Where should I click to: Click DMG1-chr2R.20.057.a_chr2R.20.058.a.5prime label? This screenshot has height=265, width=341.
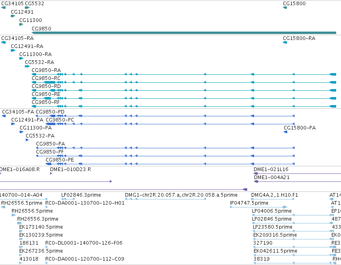pyautogui.click(x=181, y=195)
